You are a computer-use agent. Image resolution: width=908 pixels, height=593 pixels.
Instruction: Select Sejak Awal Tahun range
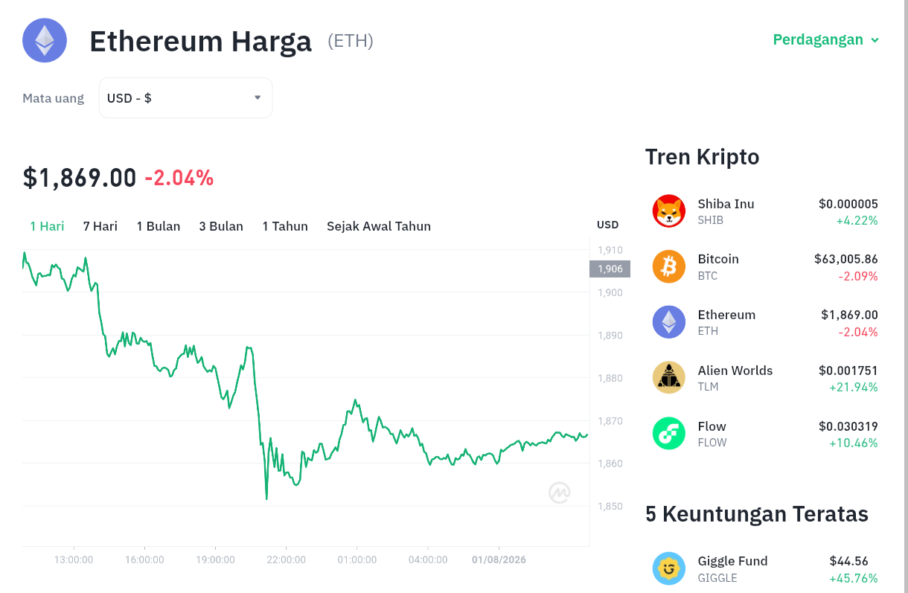point(379,226)
